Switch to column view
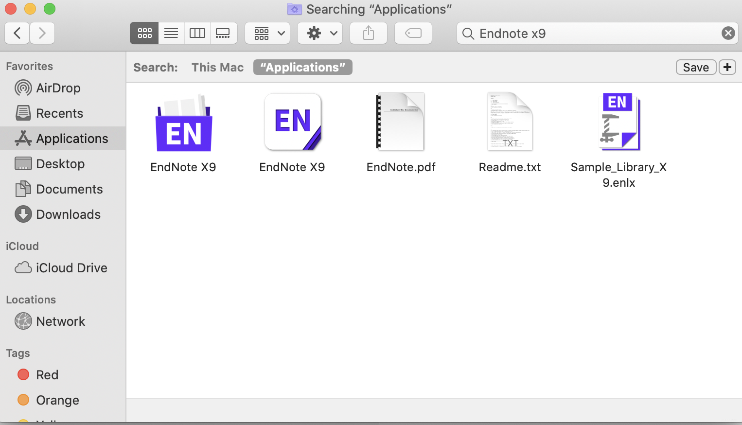Image resolution: width=742 pixels, height=425 pixels. pos(197,33)
